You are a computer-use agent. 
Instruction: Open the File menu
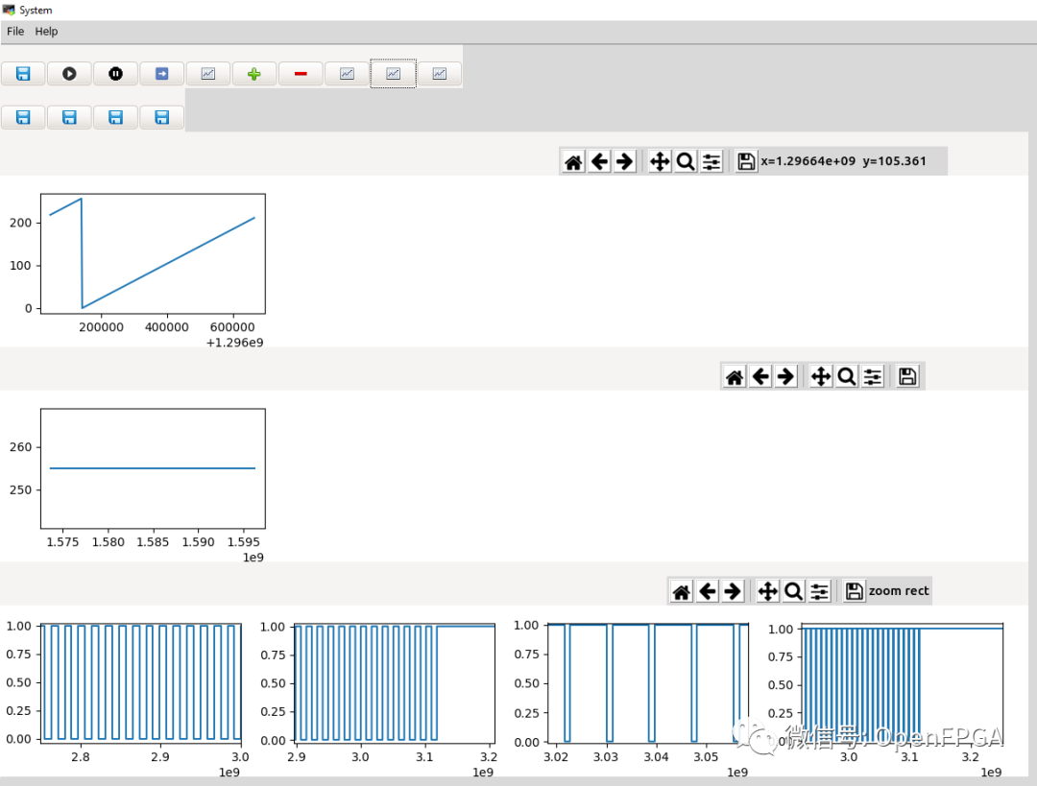point(15,31)
